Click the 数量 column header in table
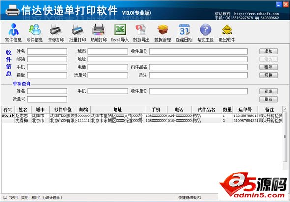Viewport: 290px width, 202px height. (x=227, y=110)
